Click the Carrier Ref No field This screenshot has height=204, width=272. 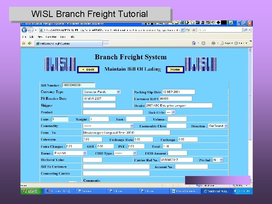[176, 160]
